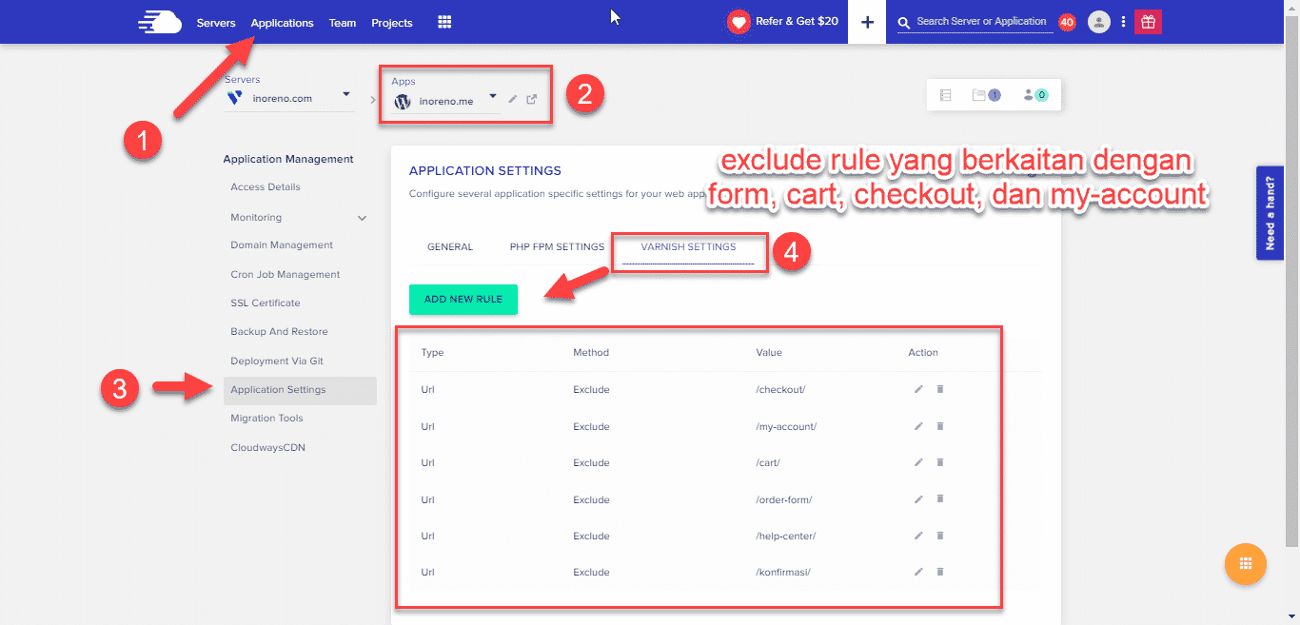Click the orange floating grid button
The image size is (1300, 625).
[x=1245, y=563]
